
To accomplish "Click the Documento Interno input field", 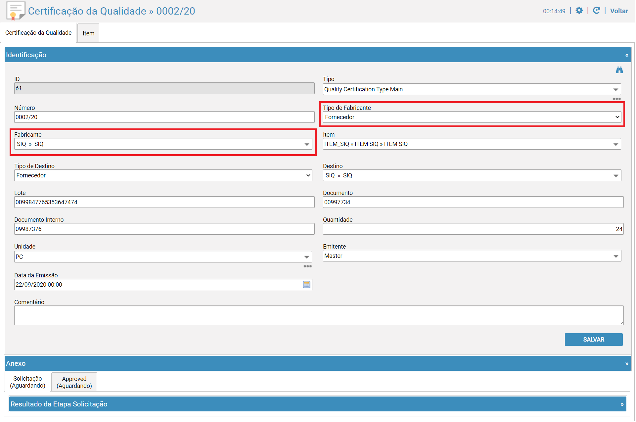I will tap(164, 229).
